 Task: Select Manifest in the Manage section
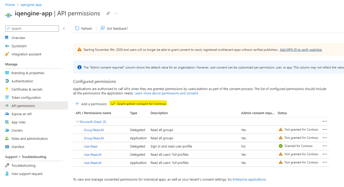tap(18, 147)
